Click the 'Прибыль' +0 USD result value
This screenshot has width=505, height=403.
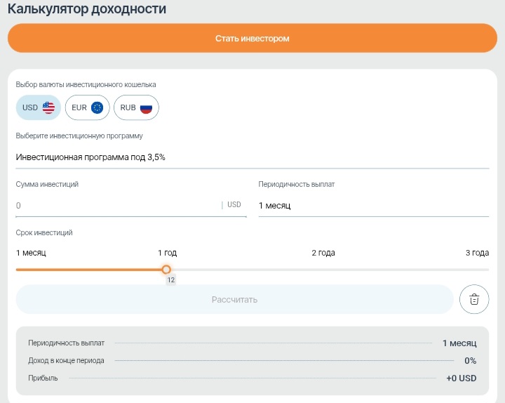pos(461,378)
